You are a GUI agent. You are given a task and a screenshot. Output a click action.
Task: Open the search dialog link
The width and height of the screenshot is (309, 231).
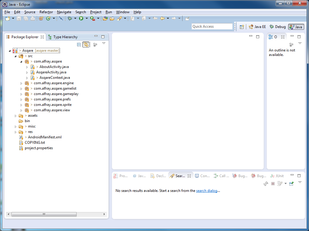click(206, 190)
